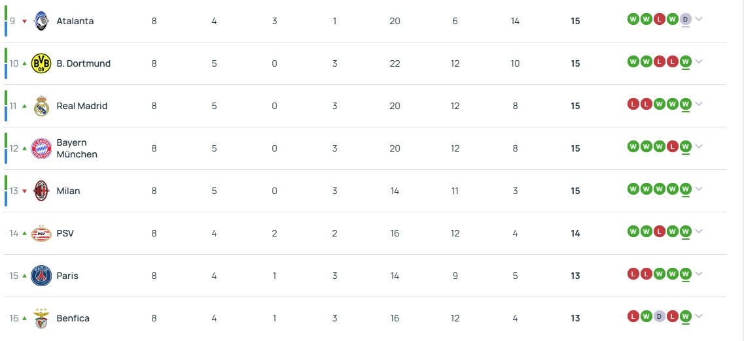Image resolution: width=744 pixels, height=341 pixels.
Task: Click the Paris Saint-Germain crest
Action: (41, 276)
